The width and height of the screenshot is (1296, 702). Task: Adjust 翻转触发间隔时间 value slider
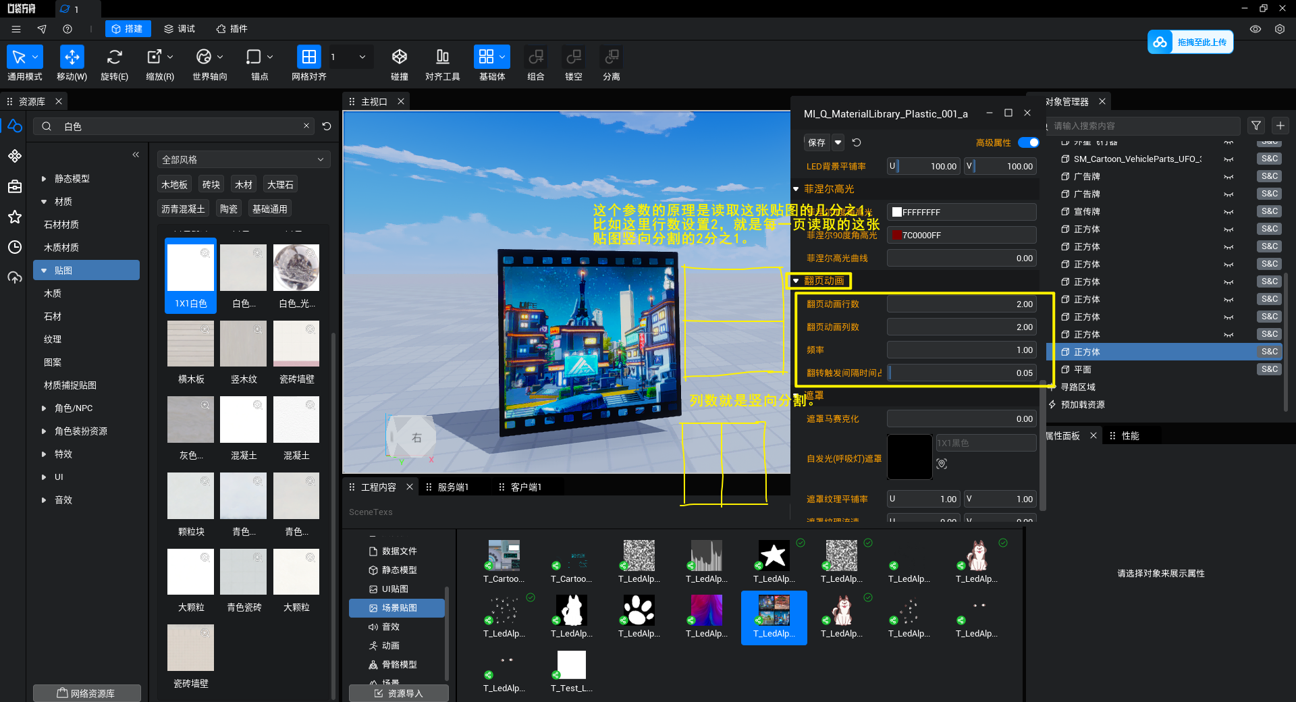[961, 373]
